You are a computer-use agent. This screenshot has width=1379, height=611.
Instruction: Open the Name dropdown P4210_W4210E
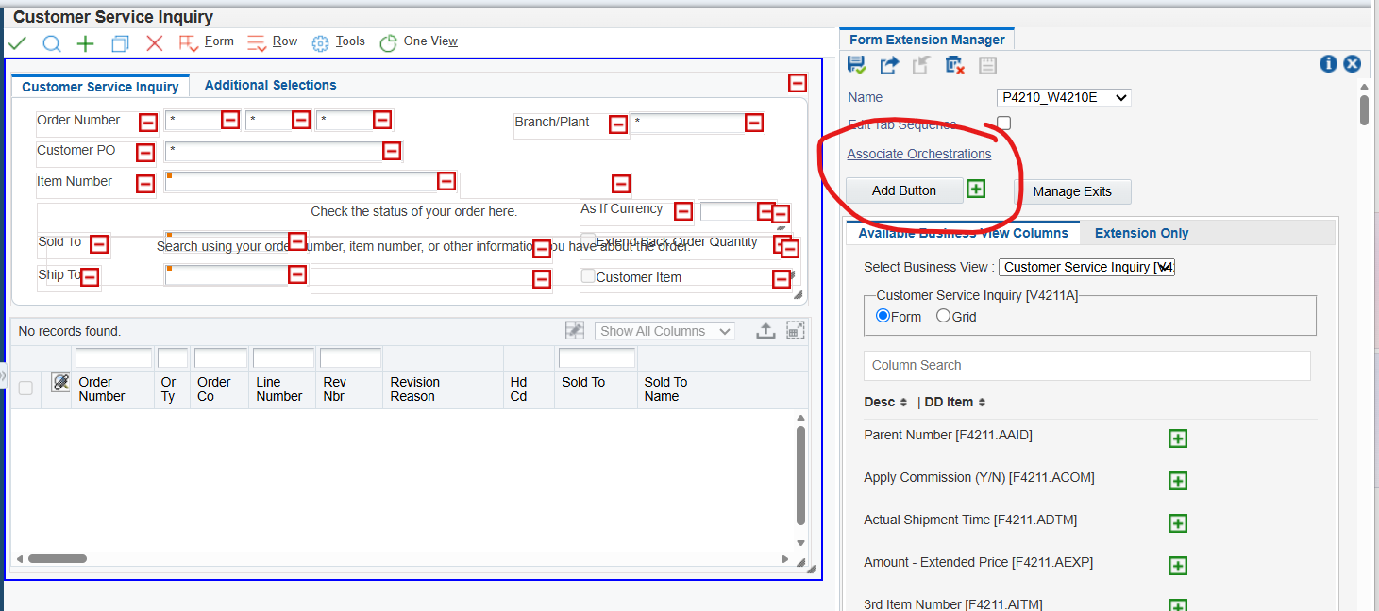pos(1064,97)
